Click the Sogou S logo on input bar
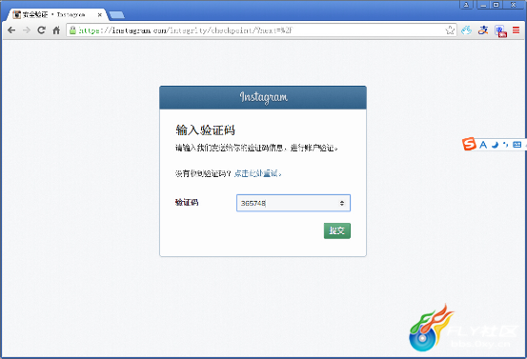 point(469,144)
